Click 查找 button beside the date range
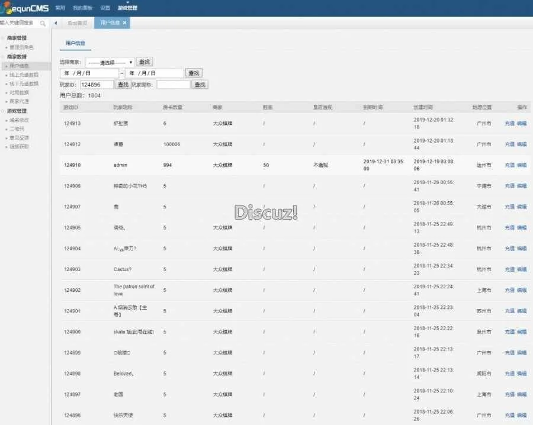This screenshot has width=533, height=425. (x=194, y=73)
